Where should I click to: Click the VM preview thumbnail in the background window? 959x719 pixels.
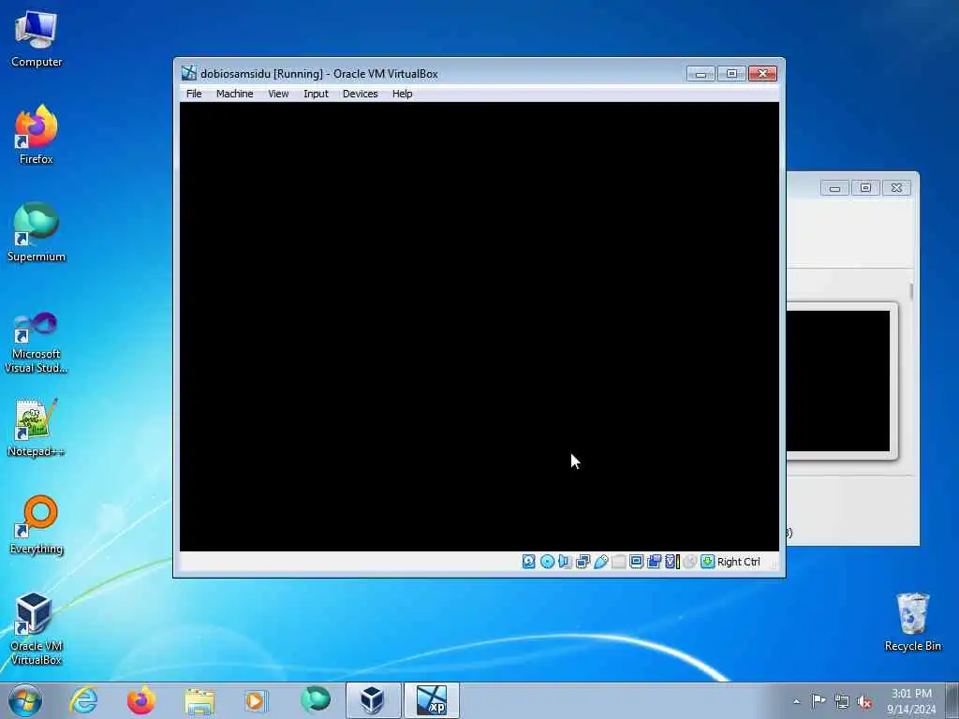838,381
